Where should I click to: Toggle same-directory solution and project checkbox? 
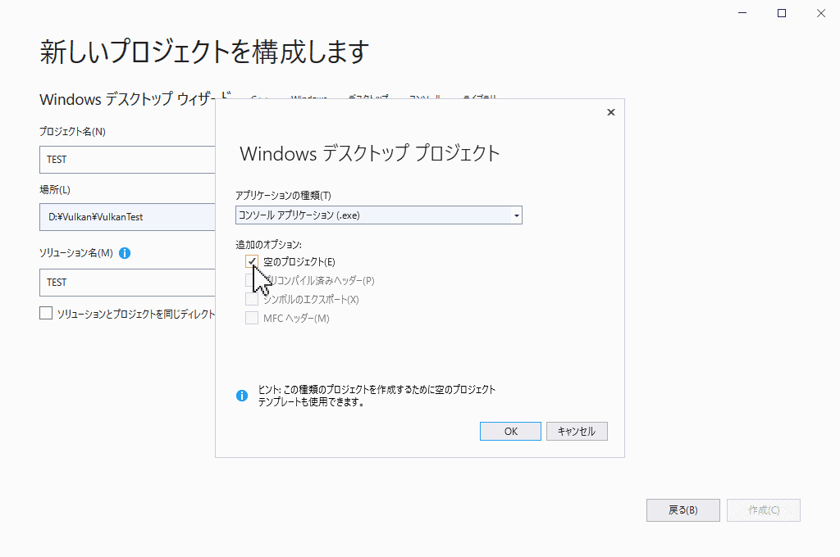pyautogui.click(x=46, y=313)
